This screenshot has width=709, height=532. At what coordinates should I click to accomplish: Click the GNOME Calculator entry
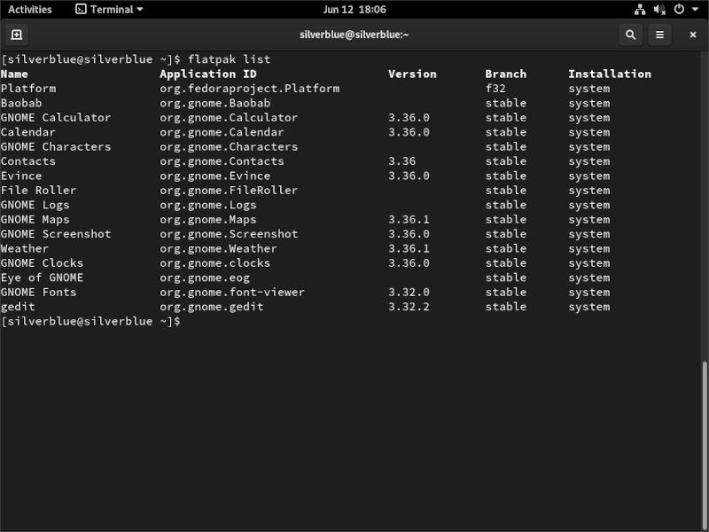click(x=55, y=117)
